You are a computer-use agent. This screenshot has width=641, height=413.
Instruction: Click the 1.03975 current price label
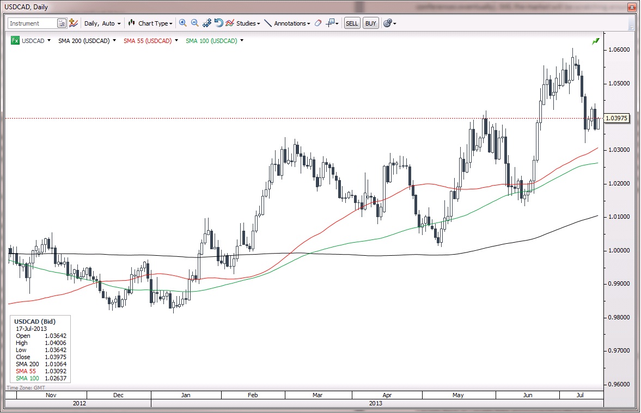point(616,118)
